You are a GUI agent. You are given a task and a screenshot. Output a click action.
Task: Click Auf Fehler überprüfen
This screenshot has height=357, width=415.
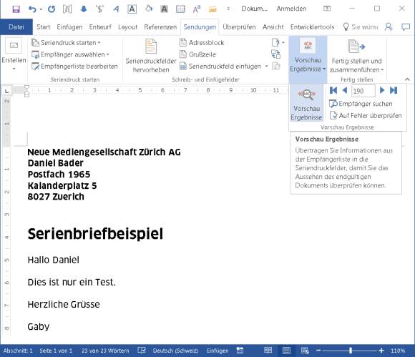click(366, 116)
